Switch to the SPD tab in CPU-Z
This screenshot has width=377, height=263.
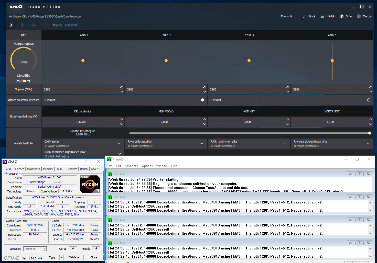click(x=60, y=169)
